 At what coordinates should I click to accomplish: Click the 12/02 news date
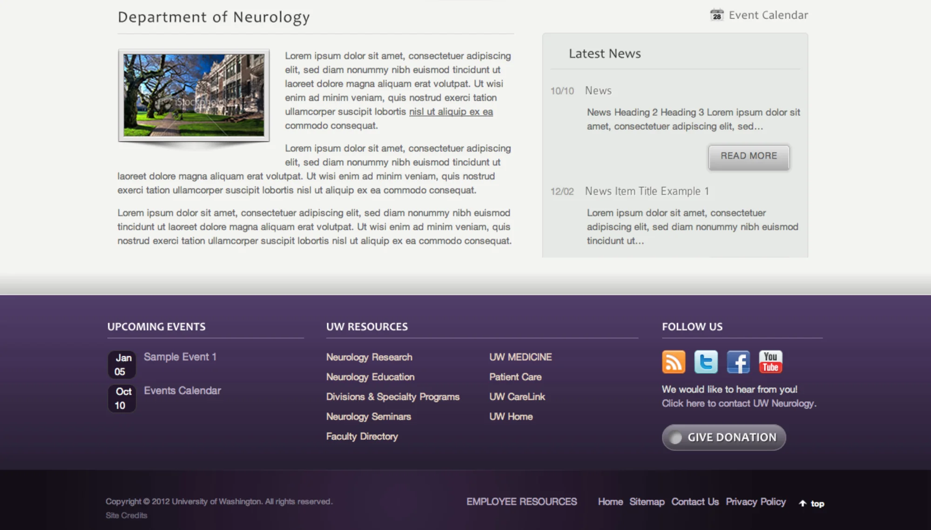[562, 192]
